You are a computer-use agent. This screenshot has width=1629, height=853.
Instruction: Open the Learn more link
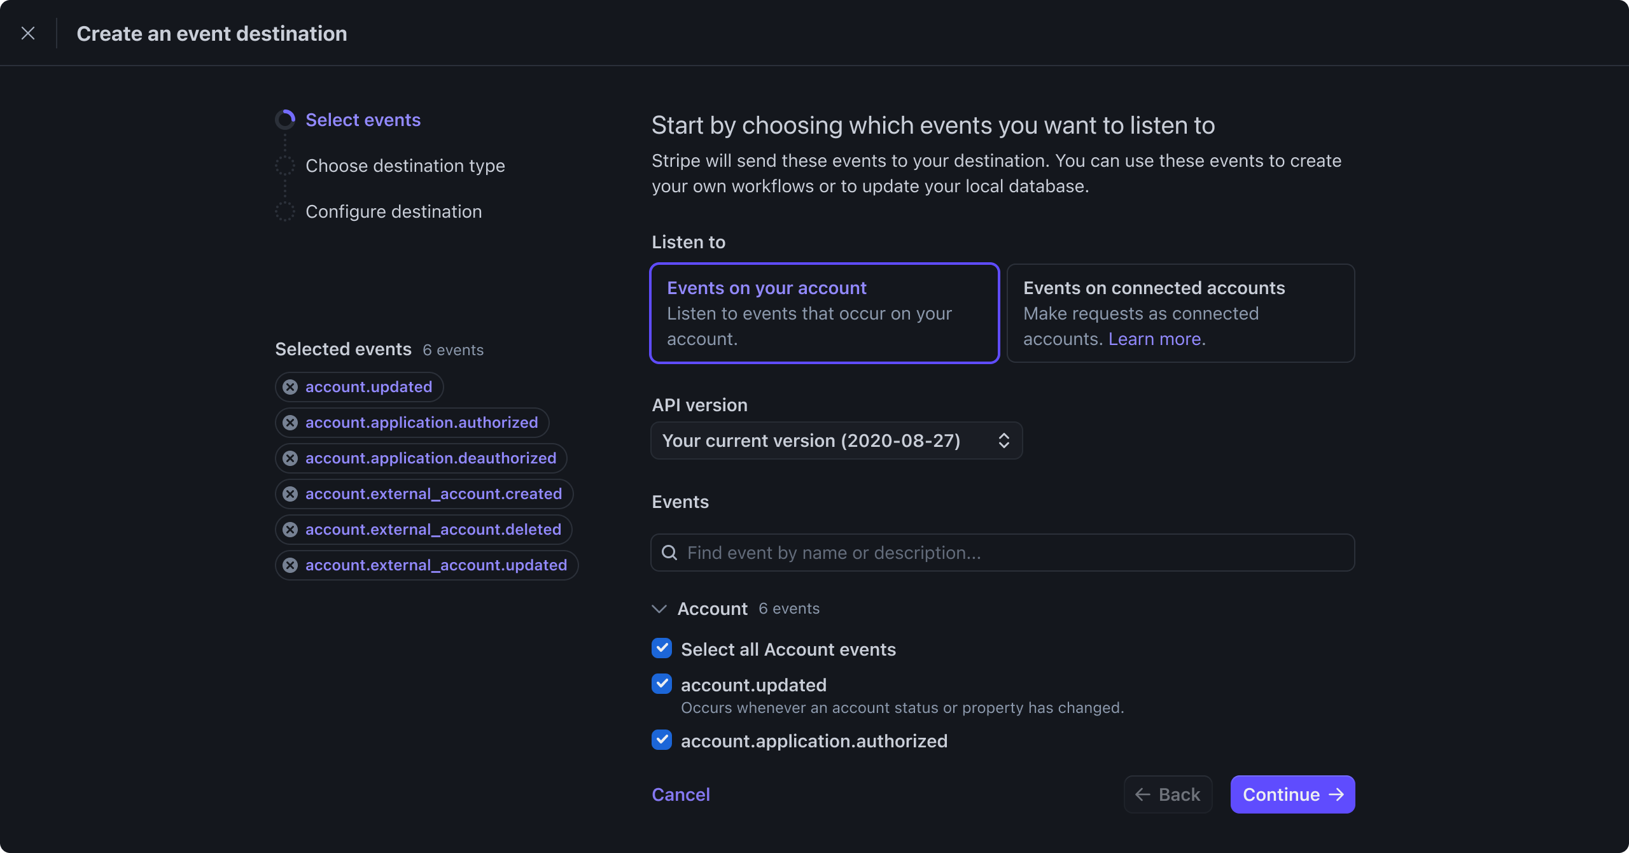click(1155, 339)
